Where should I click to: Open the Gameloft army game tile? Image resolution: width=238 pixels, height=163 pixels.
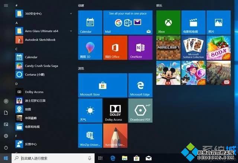219,73
